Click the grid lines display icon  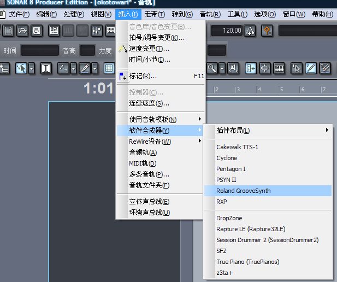point(279,69)
